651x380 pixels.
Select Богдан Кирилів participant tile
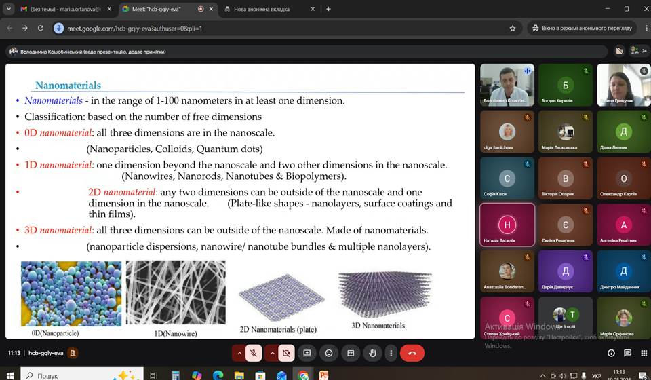566,85
